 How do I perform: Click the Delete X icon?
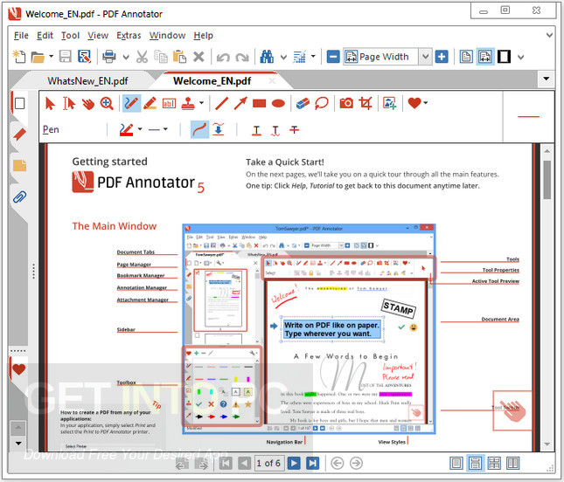coord(198,57)
